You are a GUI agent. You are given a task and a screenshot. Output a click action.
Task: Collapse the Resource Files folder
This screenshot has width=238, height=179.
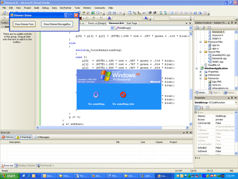click(x=200, y=42)
